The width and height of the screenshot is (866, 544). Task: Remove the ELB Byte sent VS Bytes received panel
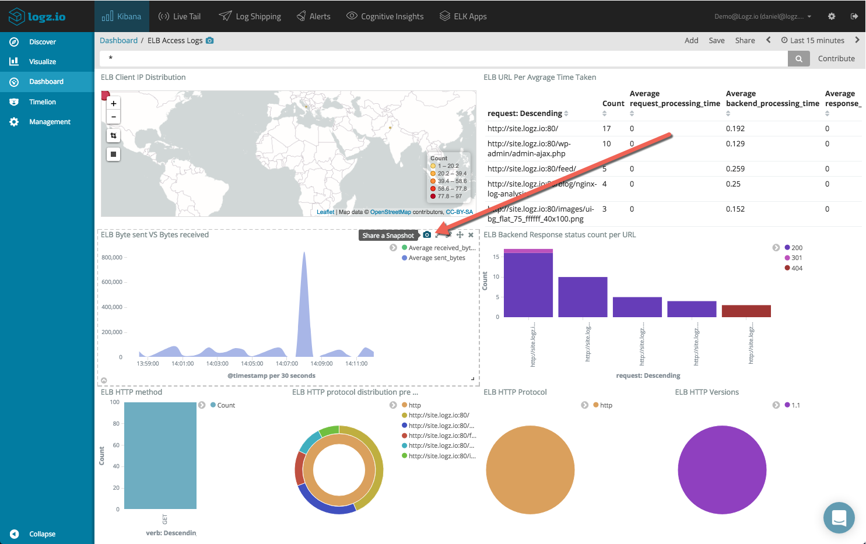(471, 235)
